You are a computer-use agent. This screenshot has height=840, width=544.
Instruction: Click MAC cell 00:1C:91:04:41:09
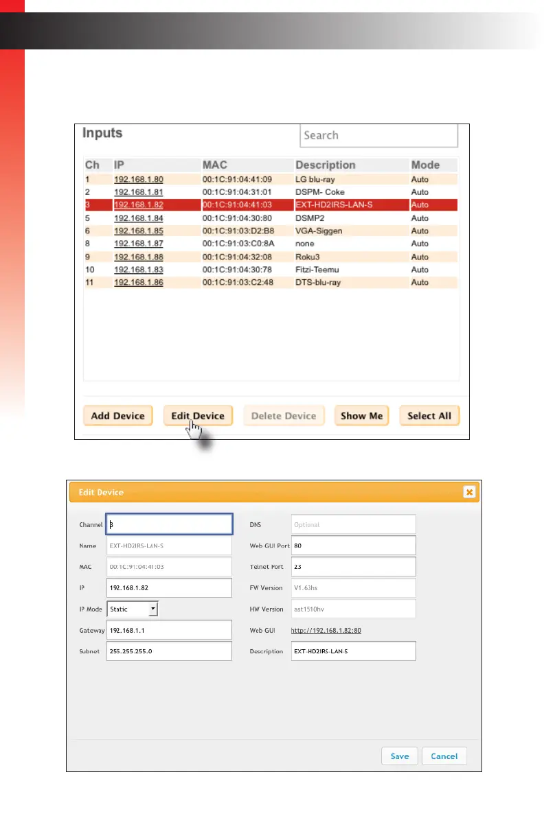[237, 179]
